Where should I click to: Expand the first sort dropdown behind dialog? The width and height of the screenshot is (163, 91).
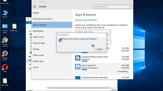click(109, 37)
